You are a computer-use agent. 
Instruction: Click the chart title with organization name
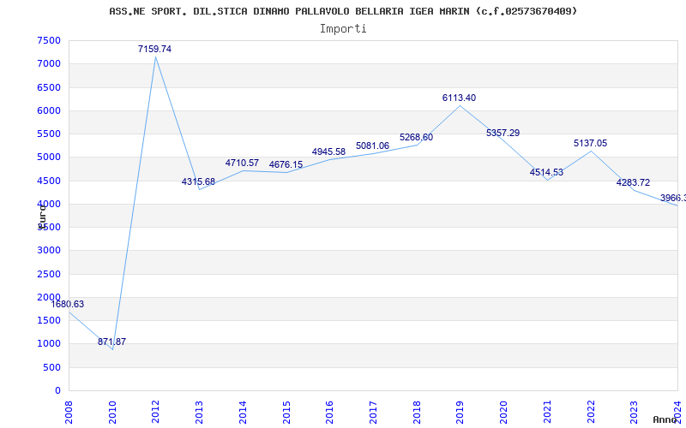click(343, 11)
